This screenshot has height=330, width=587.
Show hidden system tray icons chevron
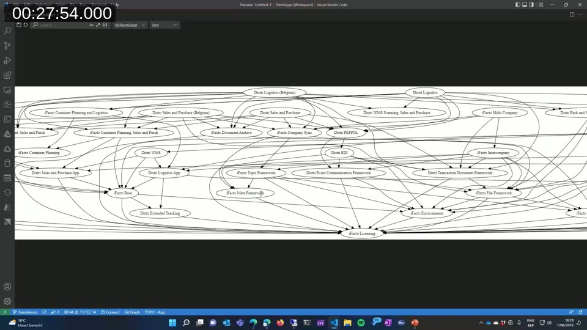(481, 323)
